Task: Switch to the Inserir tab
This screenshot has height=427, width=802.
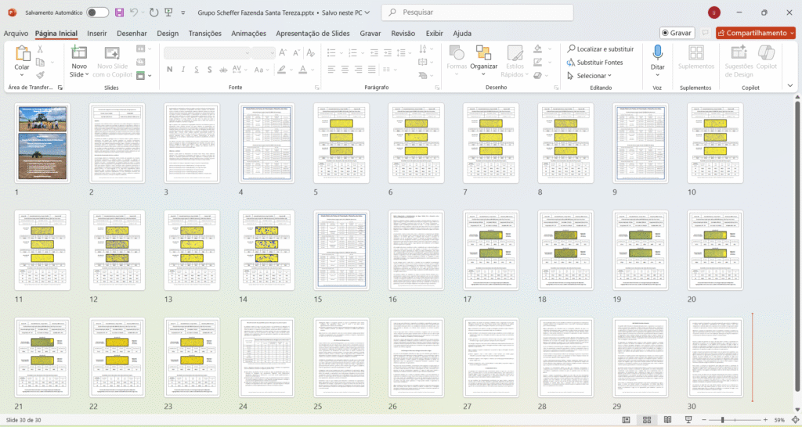Action: coord(97,33)
